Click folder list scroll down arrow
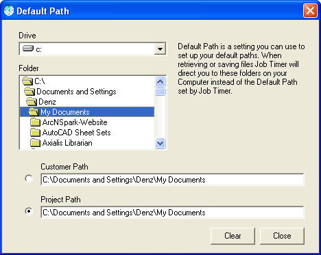This screenshot has height=255, width=321. 160,144
